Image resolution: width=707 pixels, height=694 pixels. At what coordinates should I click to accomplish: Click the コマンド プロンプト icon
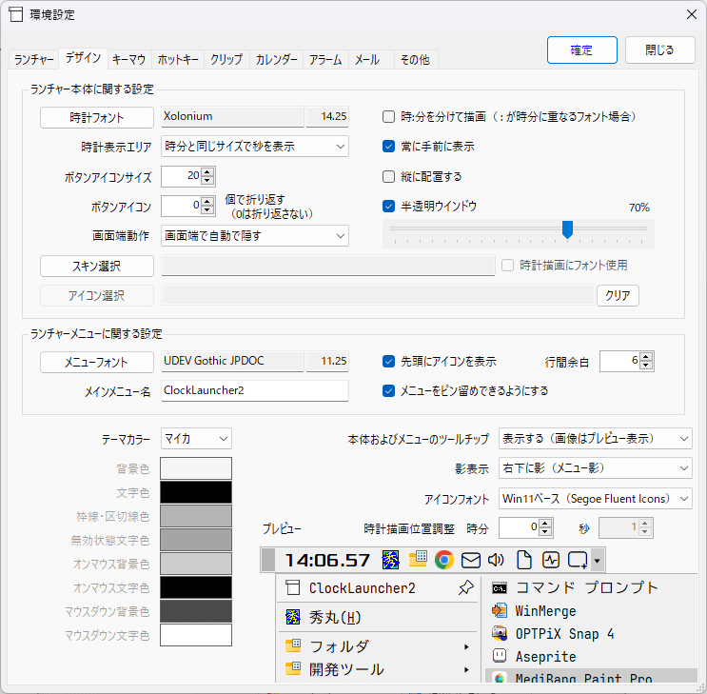point(500,588)
